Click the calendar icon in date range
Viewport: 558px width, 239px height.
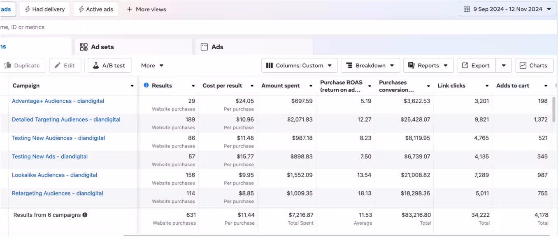[467, 9]
